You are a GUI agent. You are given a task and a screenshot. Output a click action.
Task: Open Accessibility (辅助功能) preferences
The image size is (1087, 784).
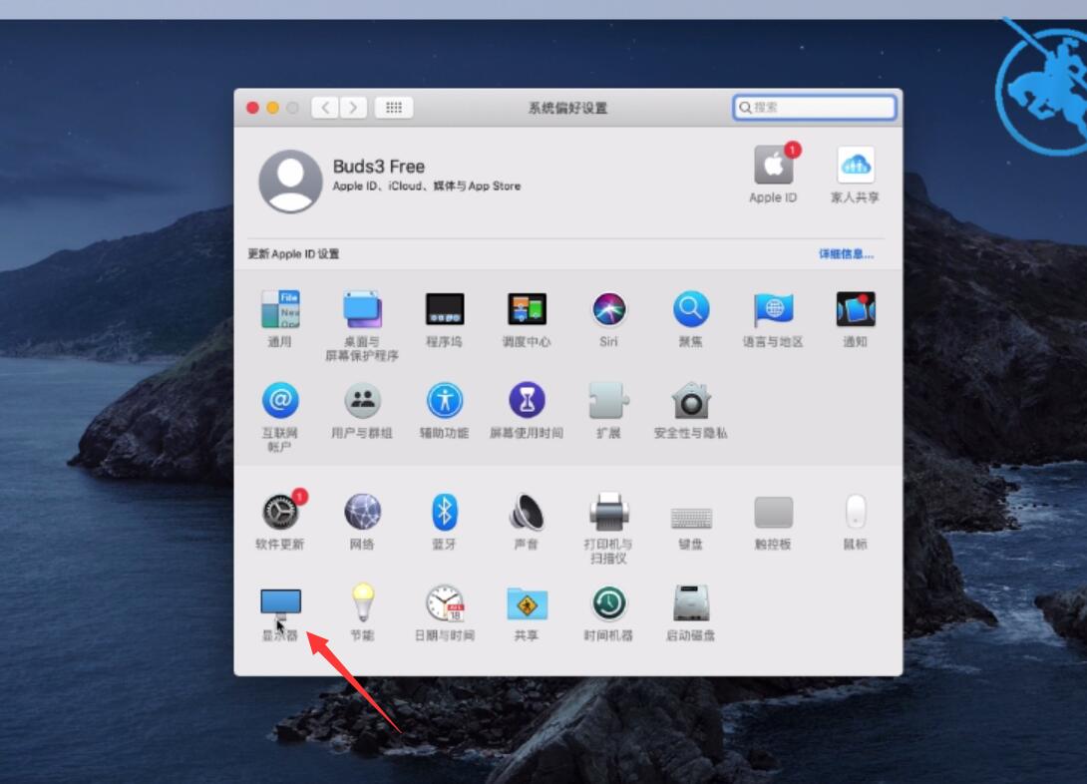point(445,401)
